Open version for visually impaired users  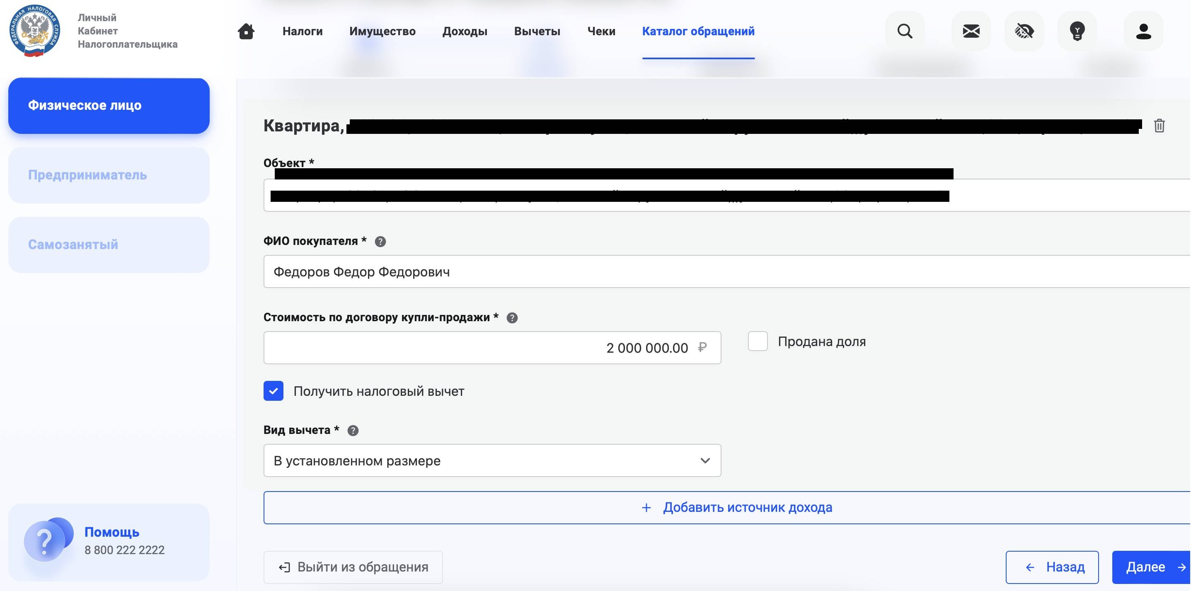click(1024, 31)
